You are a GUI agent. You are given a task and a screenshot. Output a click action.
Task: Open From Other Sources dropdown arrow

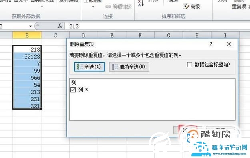point(42,6)
